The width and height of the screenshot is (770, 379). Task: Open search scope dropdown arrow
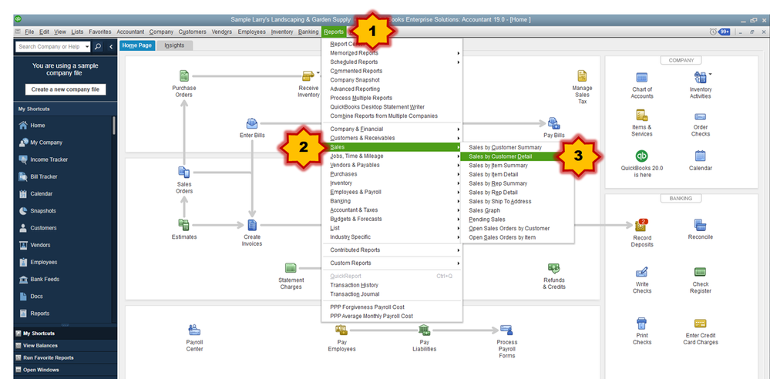(x=87, y=47)
